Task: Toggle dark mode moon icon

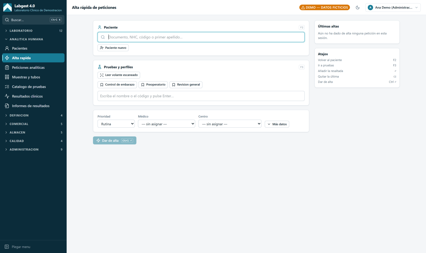Action: tap(358, 7)
